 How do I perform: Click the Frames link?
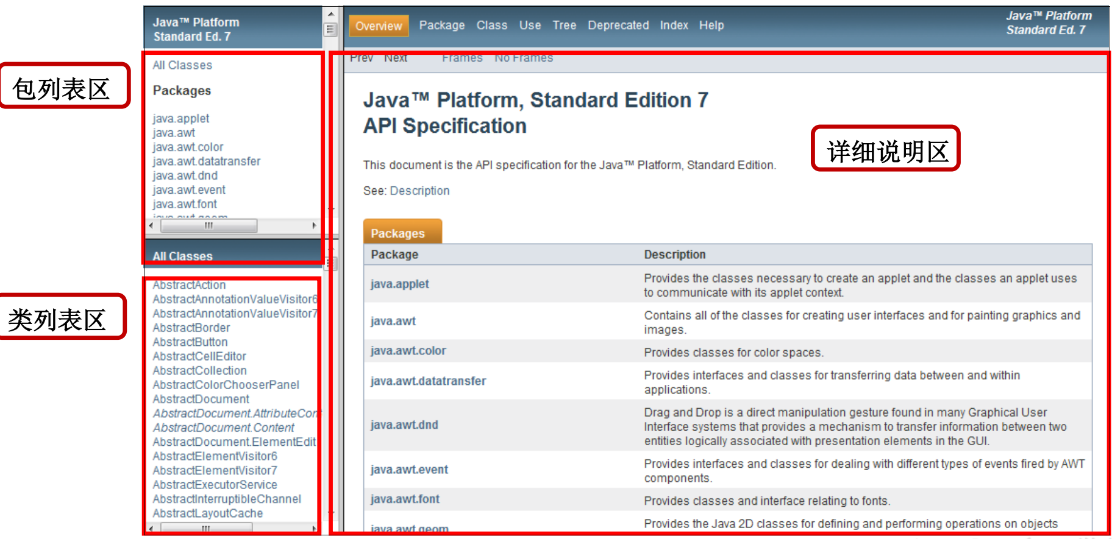tap(462, 58)
